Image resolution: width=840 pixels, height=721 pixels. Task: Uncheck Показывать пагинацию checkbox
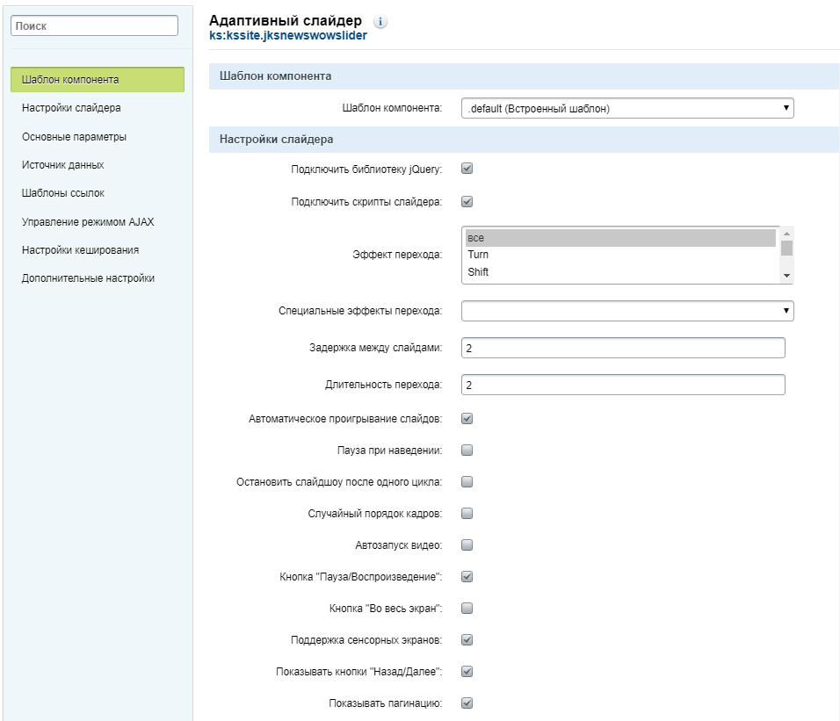pos(467,703)
